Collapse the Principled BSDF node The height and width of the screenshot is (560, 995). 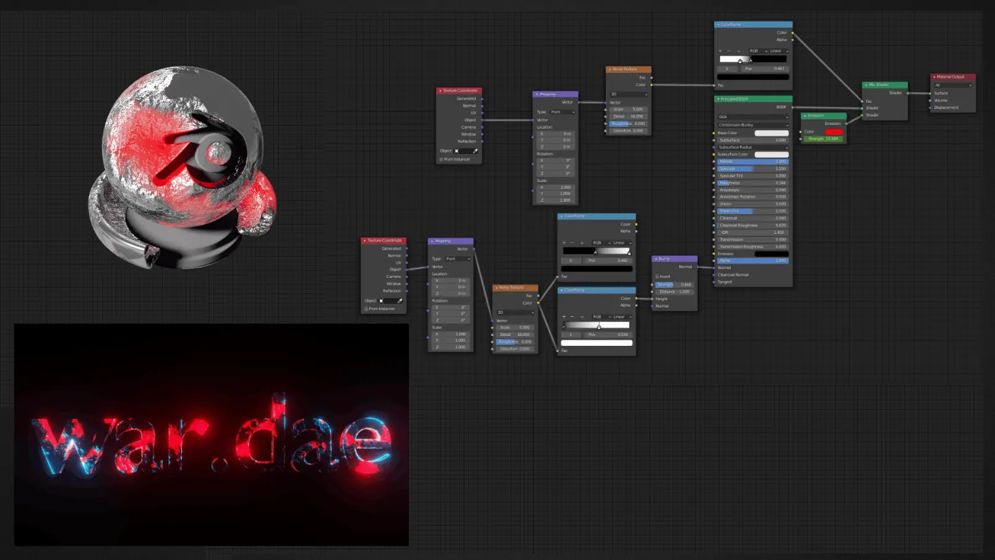[718, 99]
